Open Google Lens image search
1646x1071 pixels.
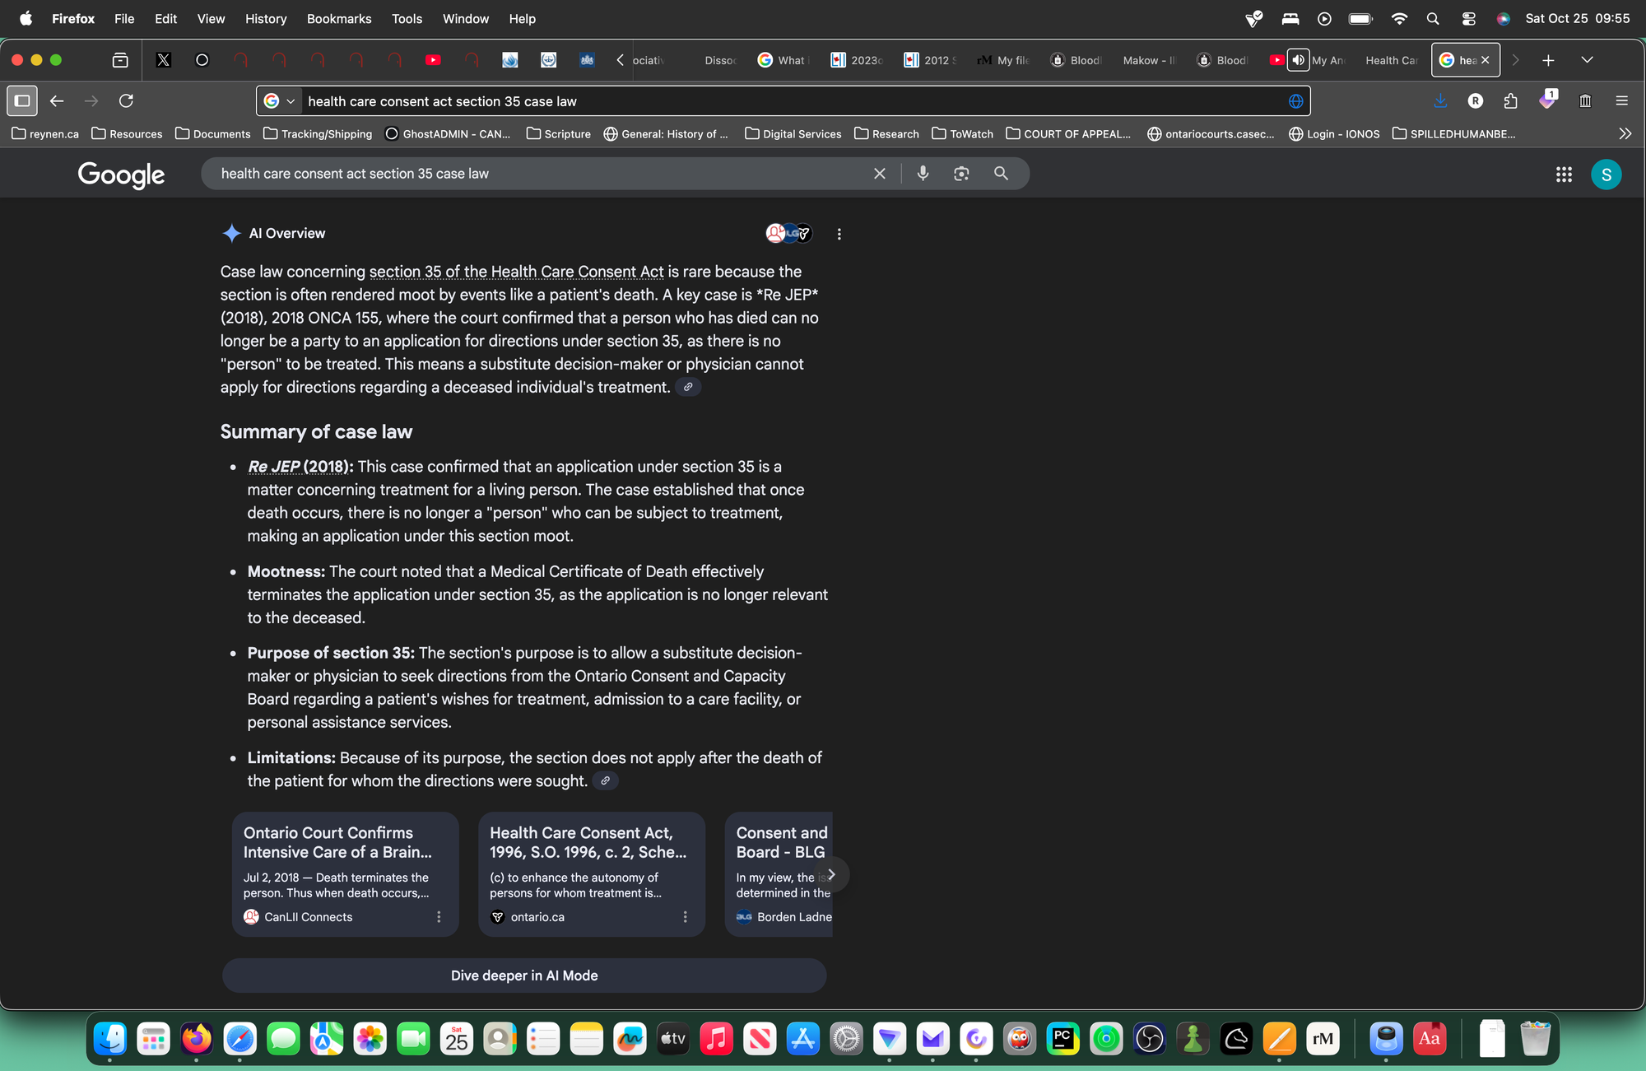click(x=961, y=174)
